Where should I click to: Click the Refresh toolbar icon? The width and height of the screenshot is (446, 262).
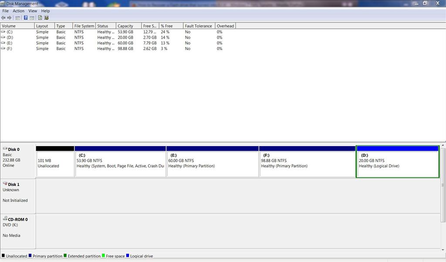pyautogui.click(x=40, y=17)
